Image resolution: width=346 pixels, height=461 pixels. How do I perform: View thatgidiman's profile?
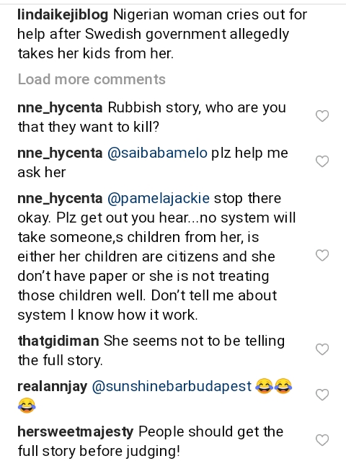tap(58, 341)
